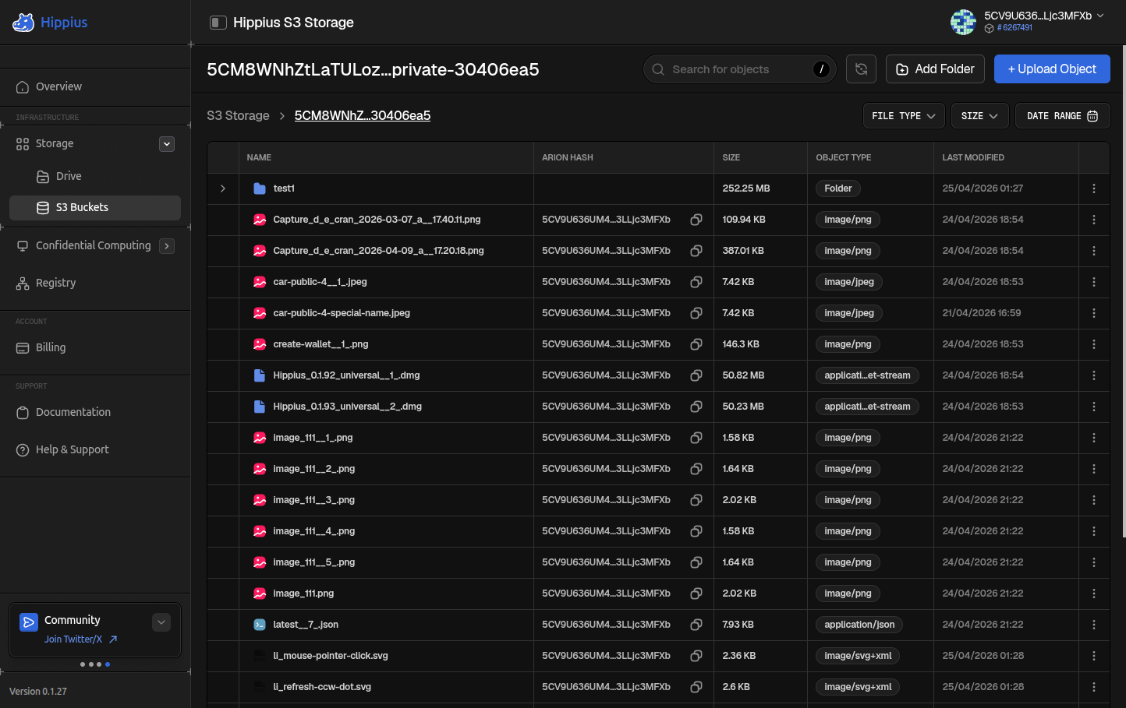The image size is (1126, 708).
Task: Toggle the sidebar panel icon beside Hippius S3 Storage
Action: [218, 23]
